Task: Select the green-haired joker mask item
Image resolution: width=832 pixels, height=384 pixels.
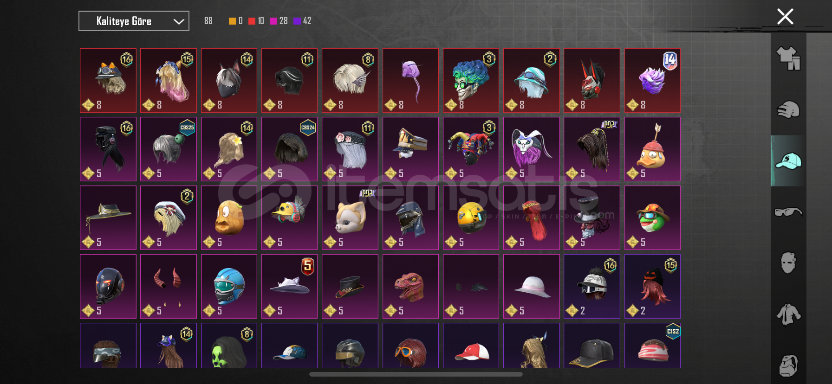Action: [x=471, y=80]
